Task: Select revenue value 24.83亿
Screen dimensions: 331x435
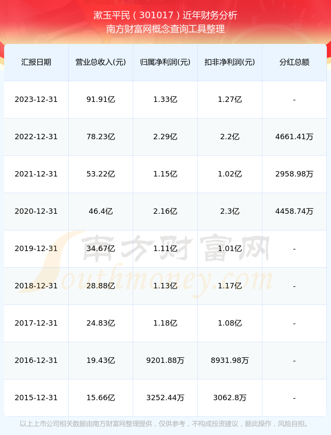Action: coord(101,323)
